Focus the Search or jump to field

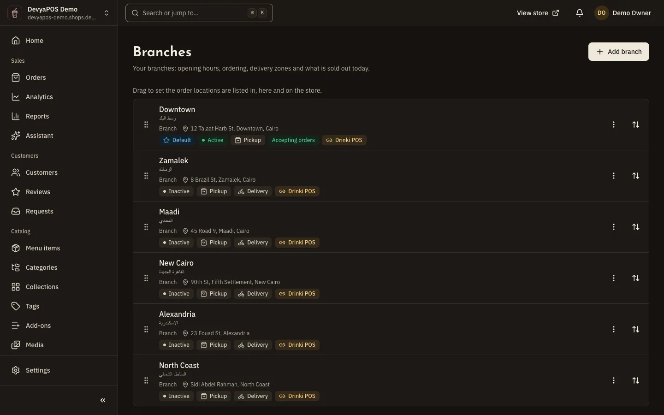coord(199,13)
